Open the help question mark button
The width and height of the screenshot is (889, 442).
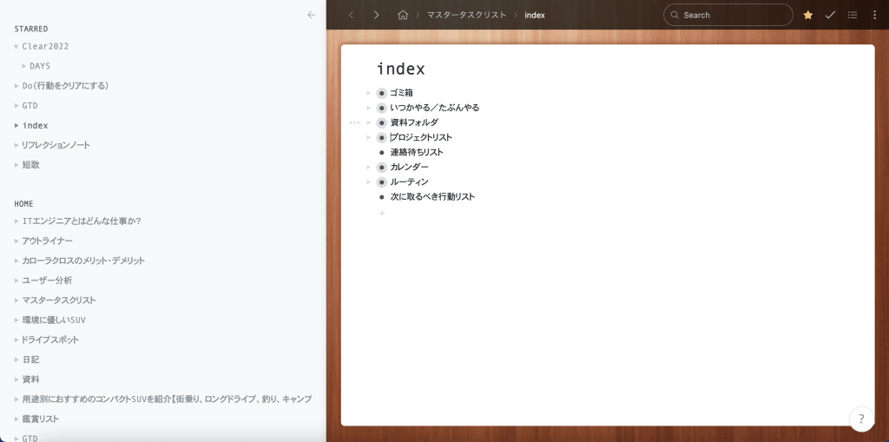coord(861,419)
